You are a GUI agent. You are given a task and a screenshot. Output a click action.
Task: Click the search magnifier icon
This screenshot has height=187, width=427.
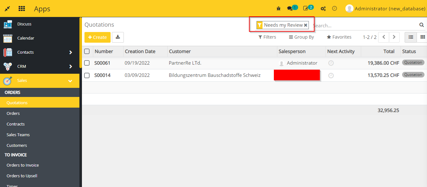pyautogui.click(x=421, y=25)
